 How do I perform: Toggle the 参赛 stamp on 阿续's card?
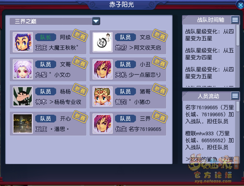[x=80, y=36]
